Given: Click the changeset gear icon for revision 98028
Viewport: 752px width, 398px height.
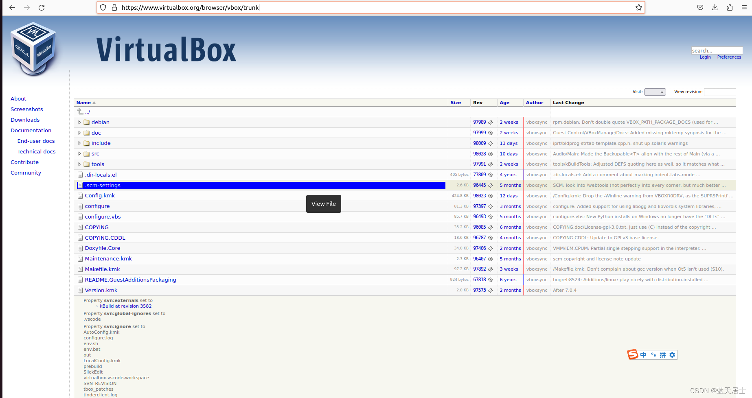Looking at the screenshot, I should coord(491,154).
